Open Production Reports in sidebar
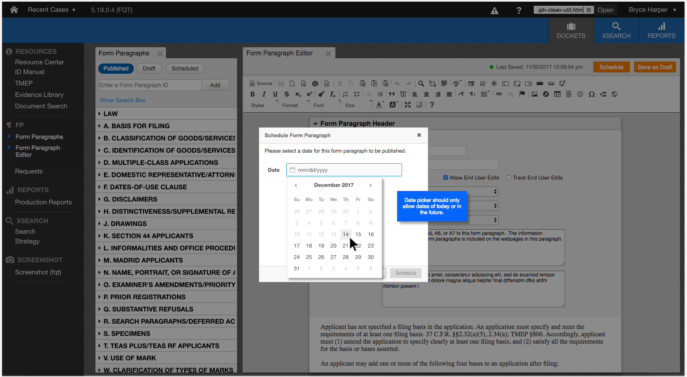The image size is (687, 377). tap(43, 202)
